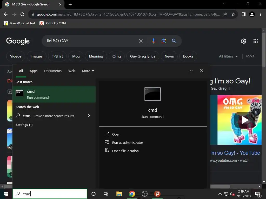Open Chrome three-dot menu

click(x=260, y=15)
